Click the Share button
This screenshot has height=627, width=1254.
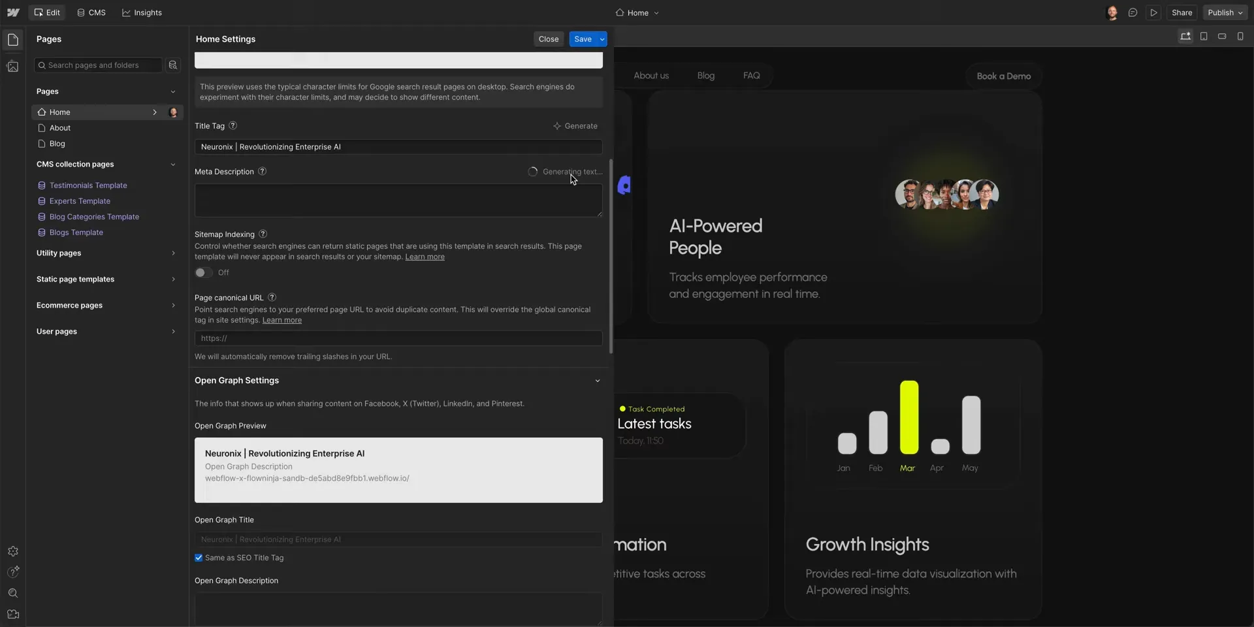click(x=1182, y=12)
